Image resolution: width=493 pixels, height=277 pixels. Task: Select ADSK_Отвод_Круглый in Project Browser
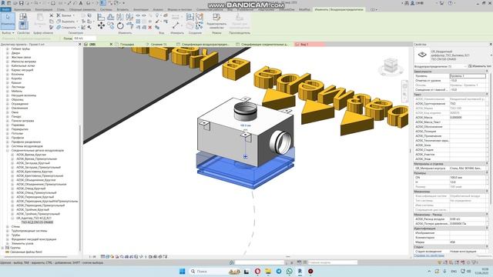(x=31, y=189)
